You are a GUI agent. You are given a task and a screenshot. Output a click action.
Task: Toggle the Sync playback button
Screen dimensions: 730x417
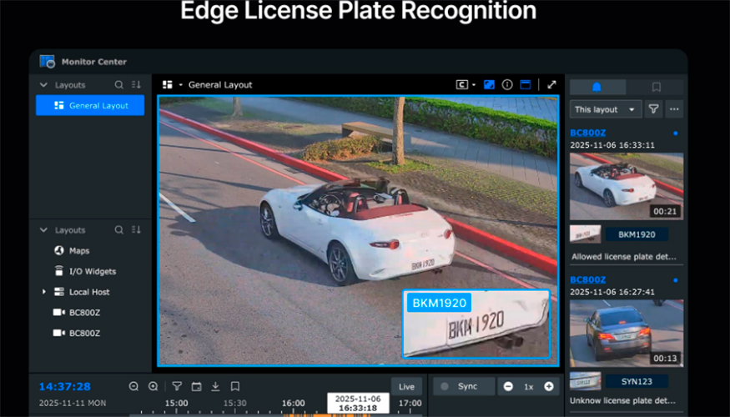[460, 386]
